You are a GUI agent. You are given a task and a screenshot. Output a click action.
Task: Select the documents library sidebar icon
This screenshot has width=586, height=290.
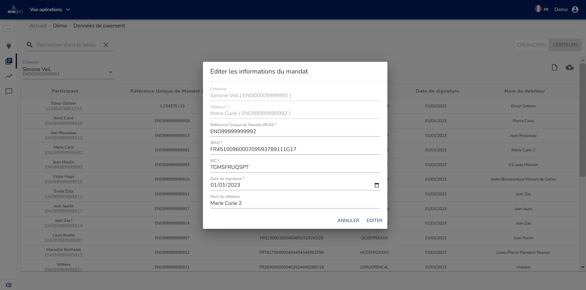9,61
